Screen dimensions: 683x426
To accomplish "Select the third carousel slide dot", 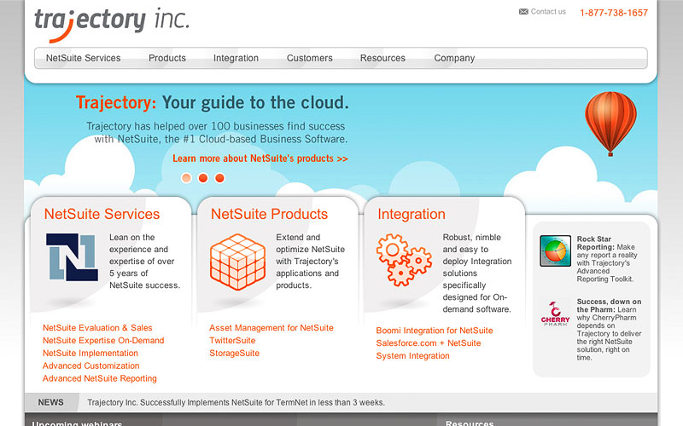I will coord(219,178).
